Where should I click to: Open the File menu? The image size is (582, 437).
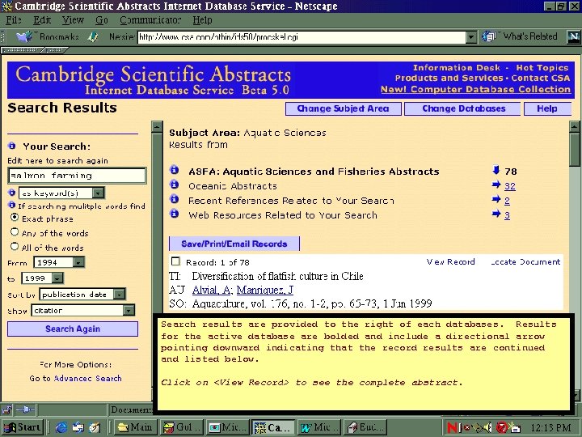point(14,20)
